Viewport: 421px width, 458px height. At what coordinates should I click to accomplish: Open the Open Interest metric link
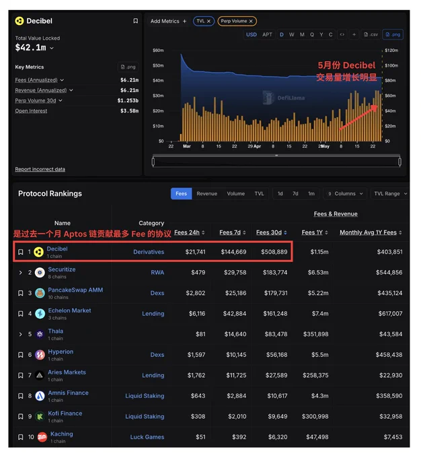tap(31, 110)
